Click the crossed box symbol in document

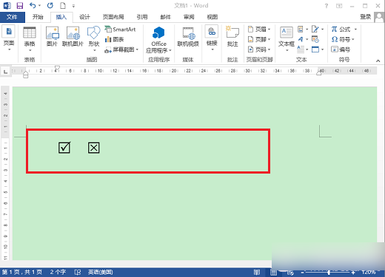coord(94,148)
